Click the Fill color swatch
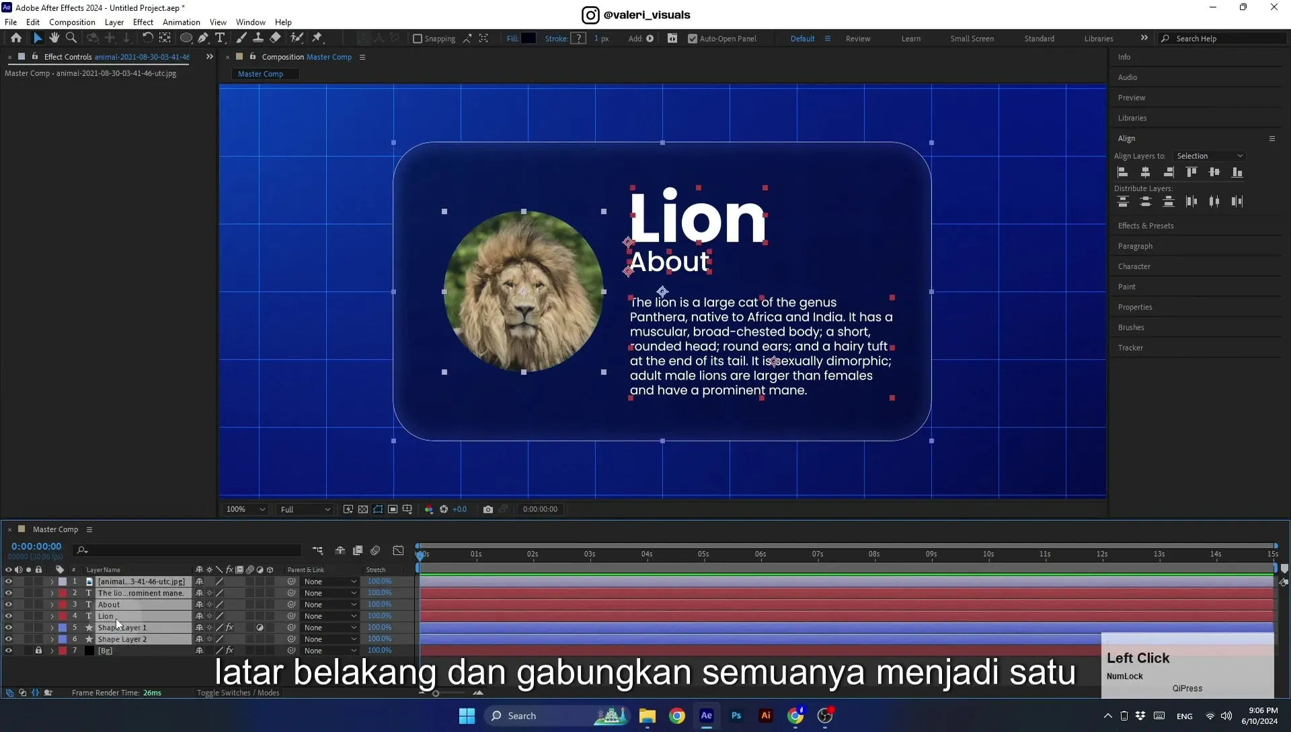The width and height of the screenshot is (1291, 732). tap(529, 38)
